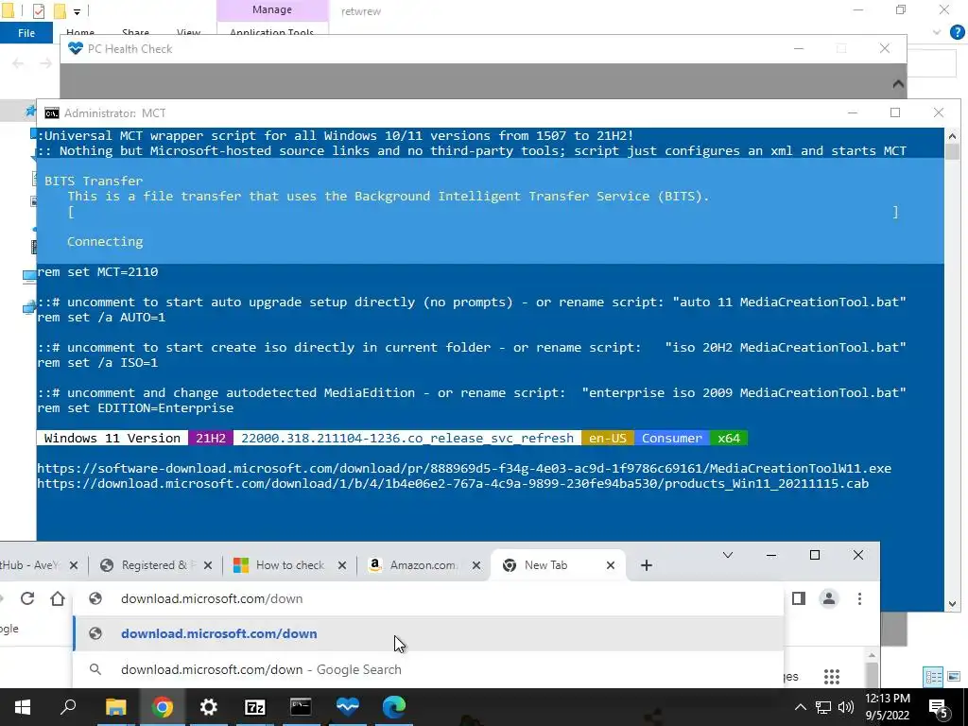Click Explorer forward arrow
Screen dimensions: 968x726
(x=45, y=63)
